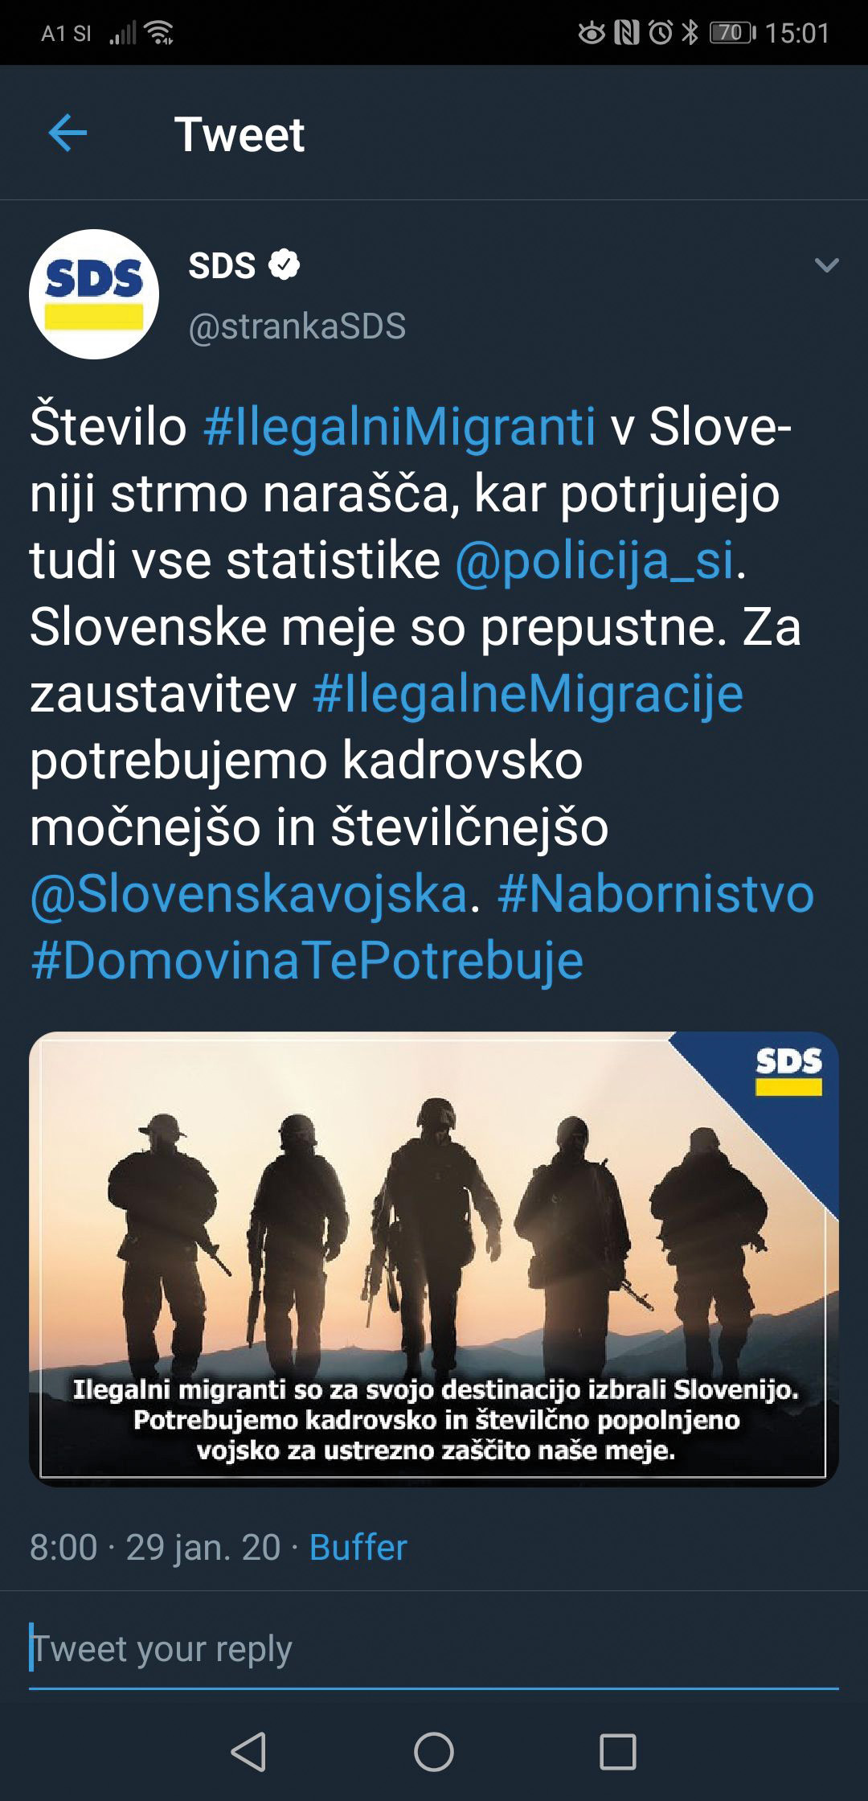Open the @policija_si mention
The width and height of the screenshot is (868, 1801).
pos(595,560)
